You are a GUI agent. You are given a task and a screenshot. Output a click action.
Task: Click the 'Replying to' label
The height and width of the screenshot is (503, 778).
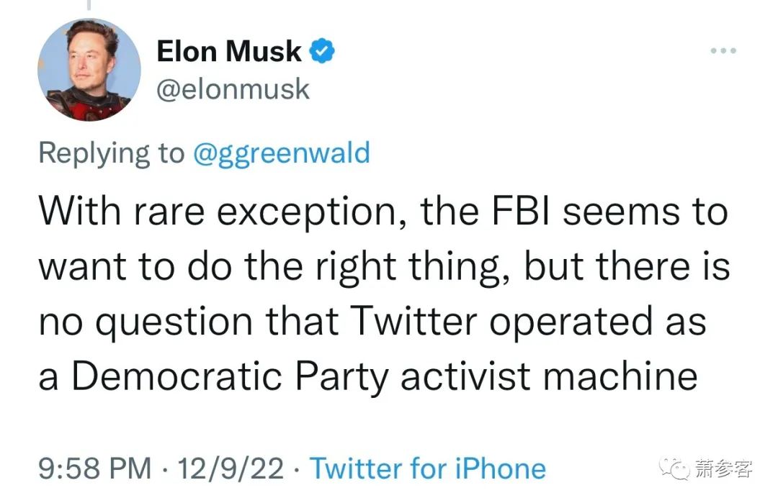click(x=112, y=153)
